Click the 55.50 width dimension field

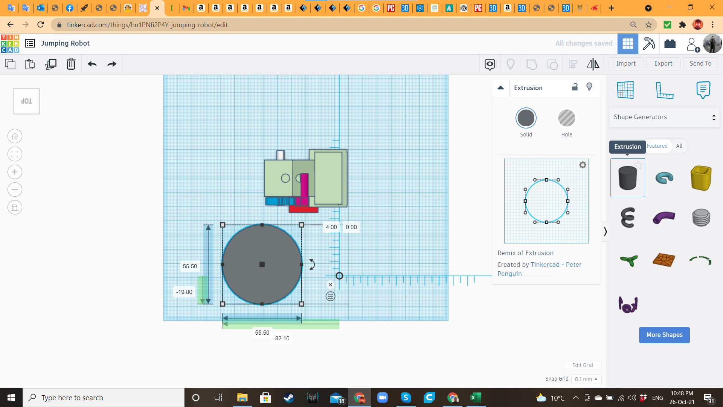pyautogui.click(x=262, y=332)
